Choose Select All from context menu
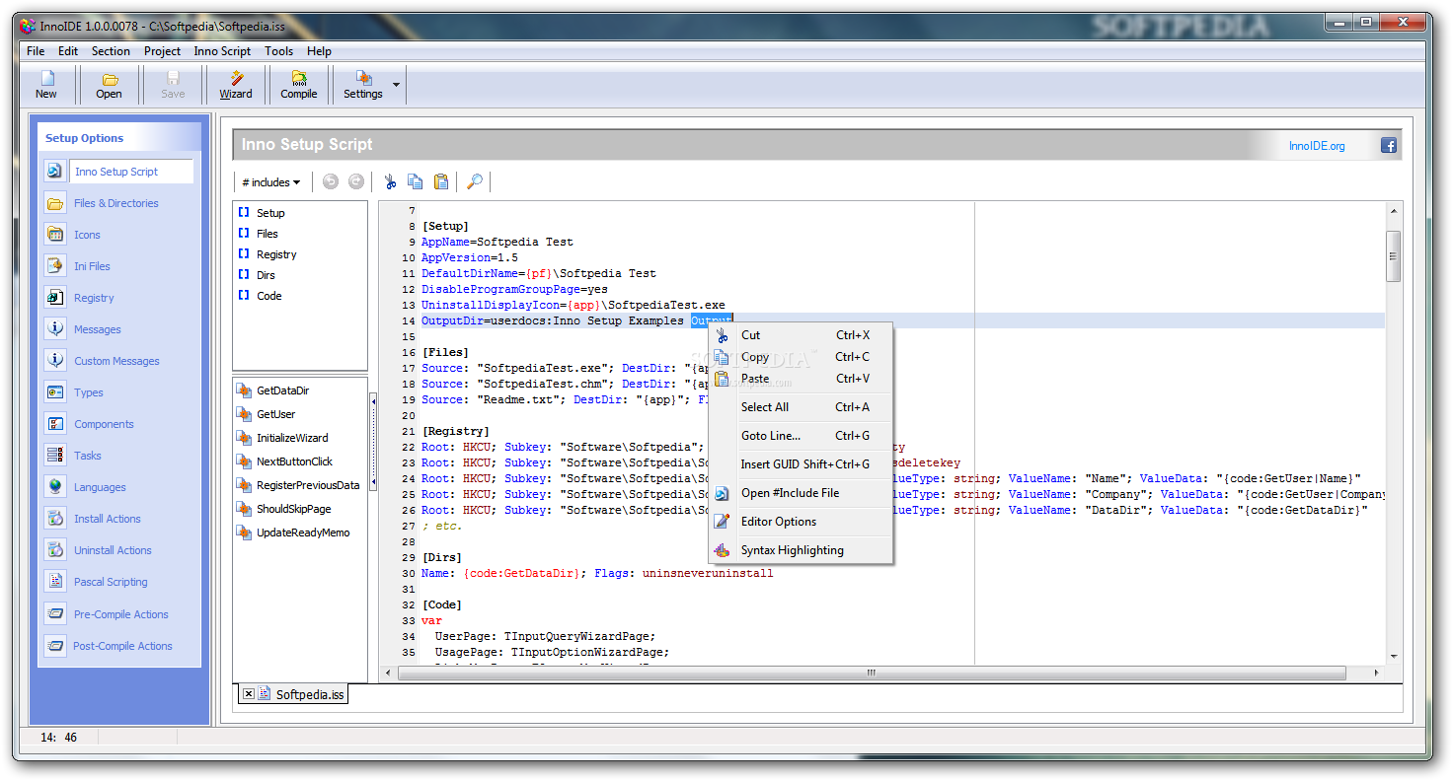The height and width of the screenshot is (781, 1453). (801, 407)
